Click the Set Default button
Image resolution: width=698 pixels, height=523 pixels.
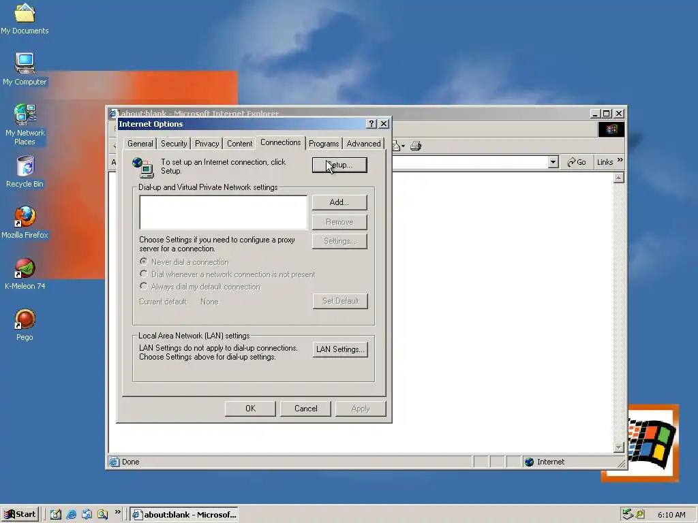click(x=340, y=301)
